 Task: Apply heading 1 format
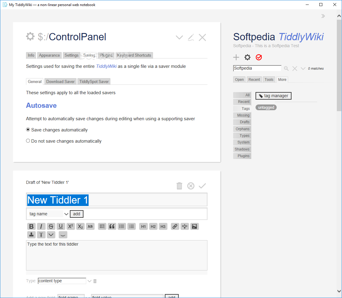point(143,226)
